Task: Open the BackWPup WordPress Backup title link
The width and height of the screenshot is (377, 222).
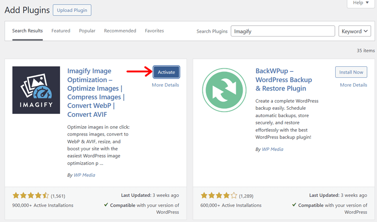Action: point(284,80)
